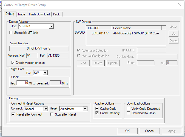Uncheck Check version on start

pyautogui.click(x=13, y=62)
